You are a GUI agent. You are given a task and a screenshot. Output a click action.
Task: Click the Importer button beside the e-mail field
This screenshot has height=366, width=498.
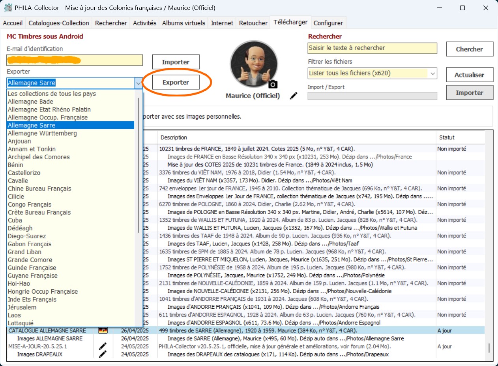click(x=176, y=62)
